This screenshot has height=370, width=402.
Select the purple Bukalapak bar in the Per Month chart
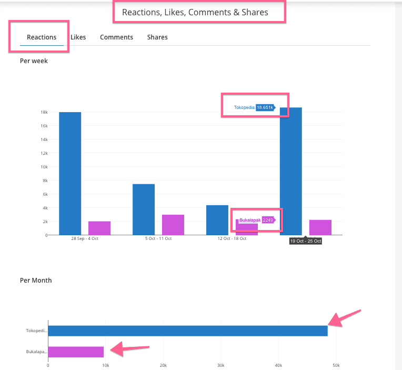click(76, 352)
